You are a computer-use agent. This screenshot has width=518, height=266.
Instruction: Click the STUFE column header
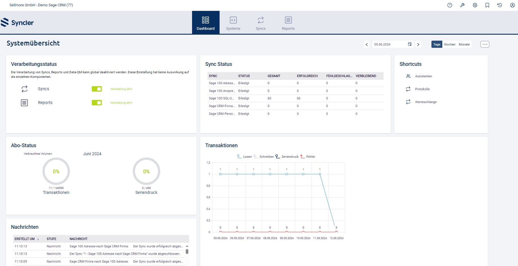coord(52,239)
